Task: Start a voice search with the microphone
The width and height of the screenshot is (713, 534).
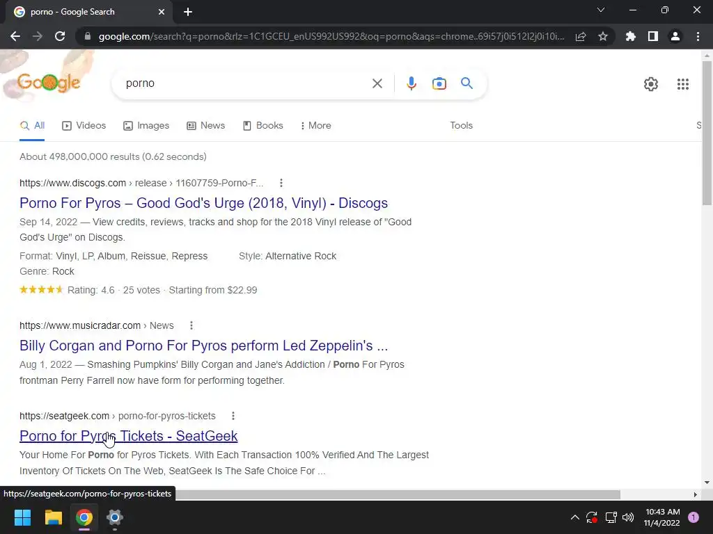Action: click(x=411, y=83)
